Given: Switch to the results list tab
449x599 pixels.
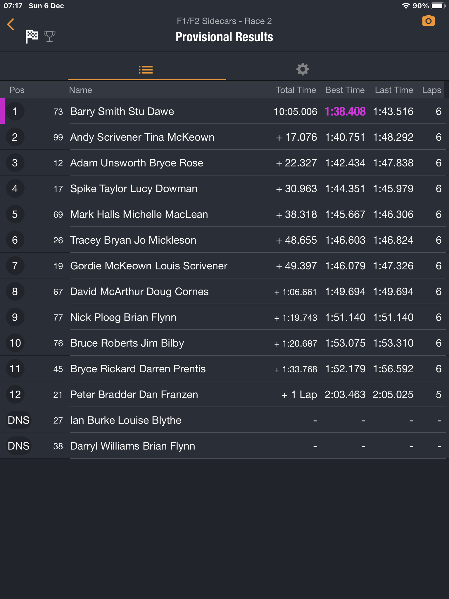Looking at the screenshot, I should click(146, 70).
